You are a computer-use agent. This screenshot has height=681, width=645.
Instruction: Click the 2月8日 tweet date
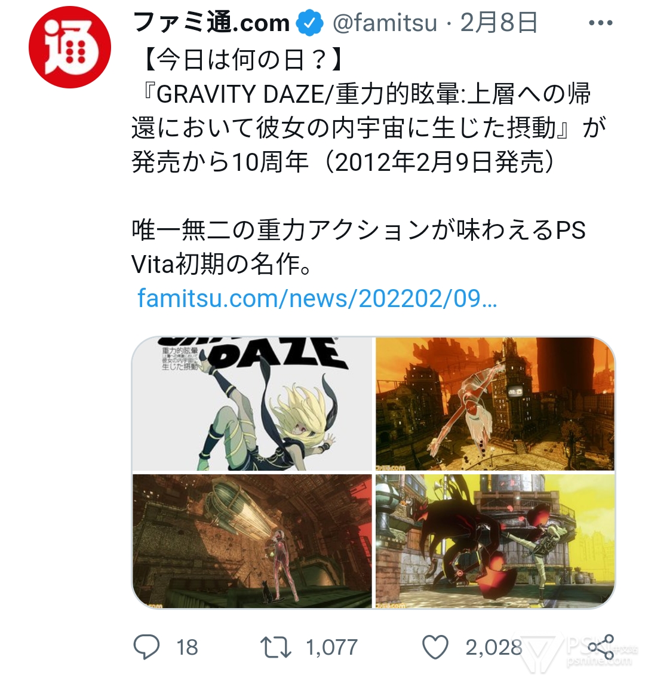click(499, 23)
